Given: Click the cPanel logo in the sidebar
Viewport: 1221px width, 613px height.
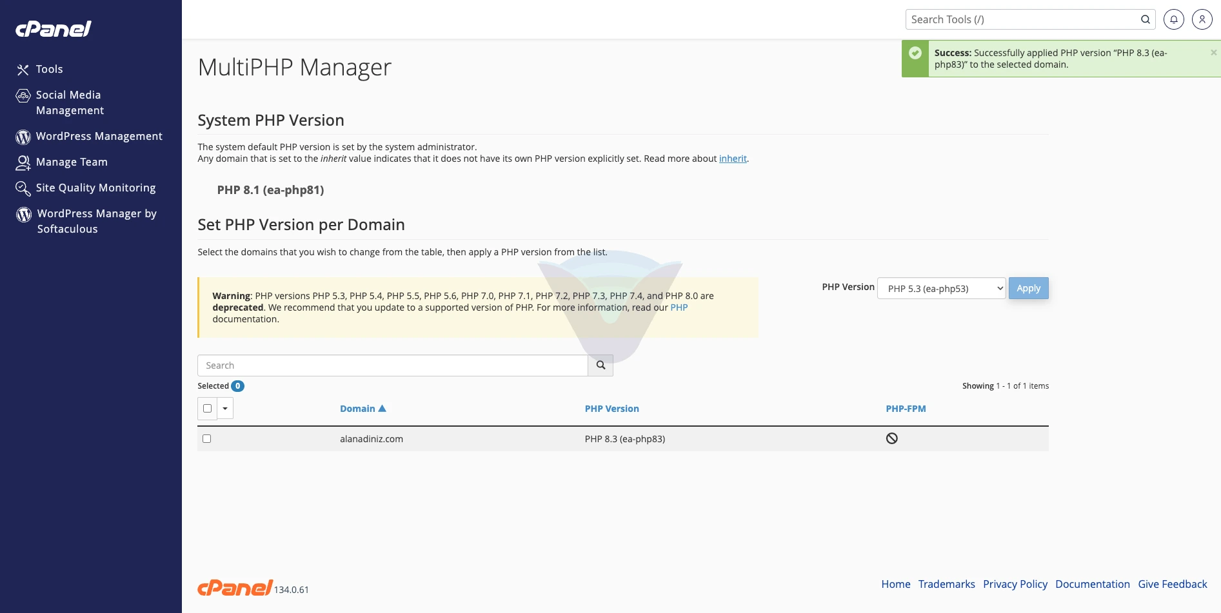Looking at the screenshot, I should point(54,28).
